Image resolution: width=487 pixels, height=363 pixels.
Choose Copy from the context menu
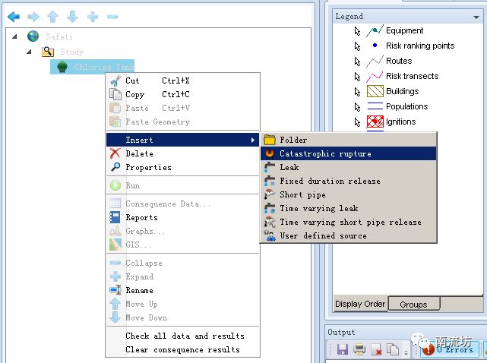[182, 94]
